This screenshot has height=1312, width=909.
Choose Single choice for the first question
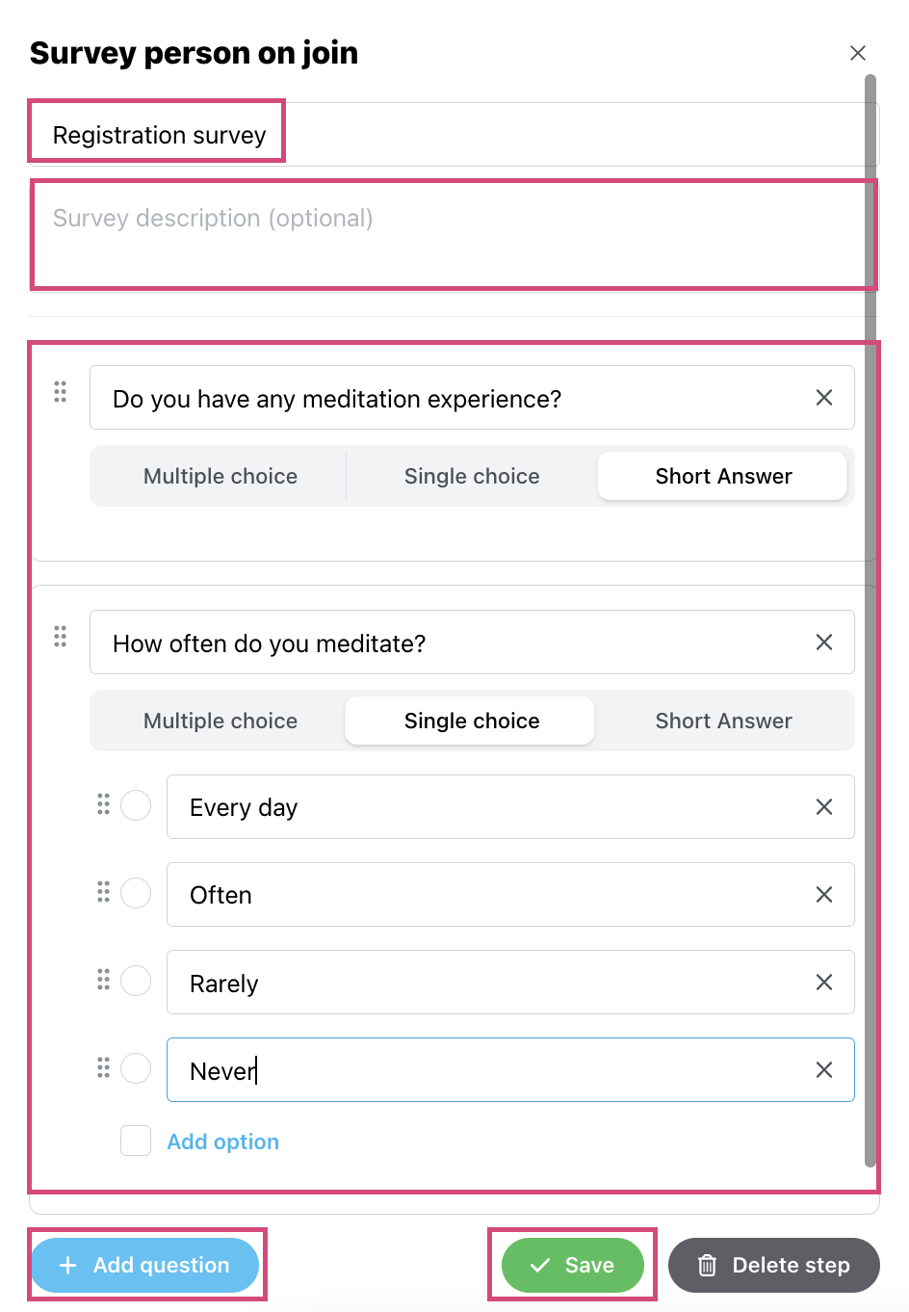pos(472,476)
